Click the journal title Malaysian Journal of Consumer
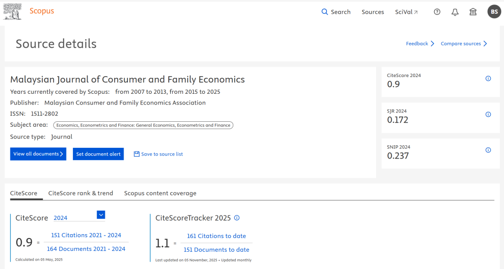The image size is (504, 269). 127,79
